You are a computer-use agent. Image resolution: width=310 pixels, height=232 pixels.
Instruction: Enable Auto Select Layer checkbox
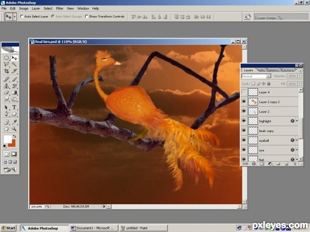pos(22,16)
